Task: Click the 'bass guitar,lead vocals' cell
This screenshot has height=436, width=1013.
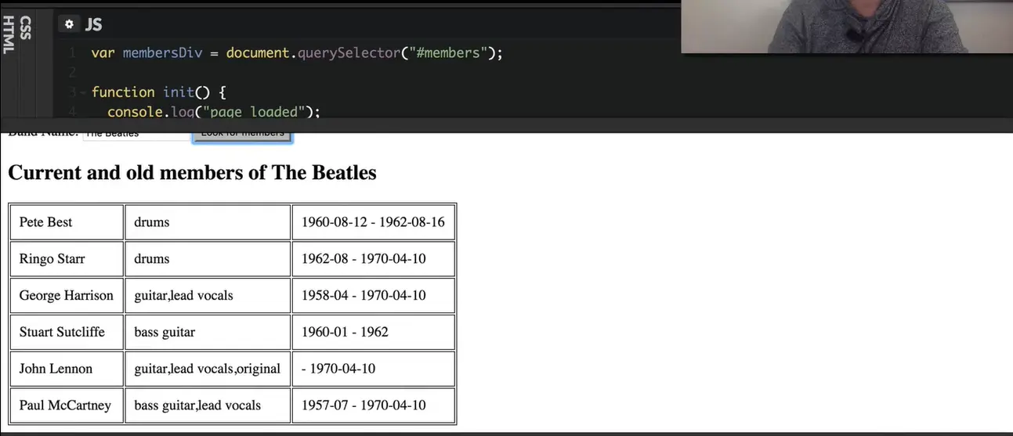Action: pos(208,405)
